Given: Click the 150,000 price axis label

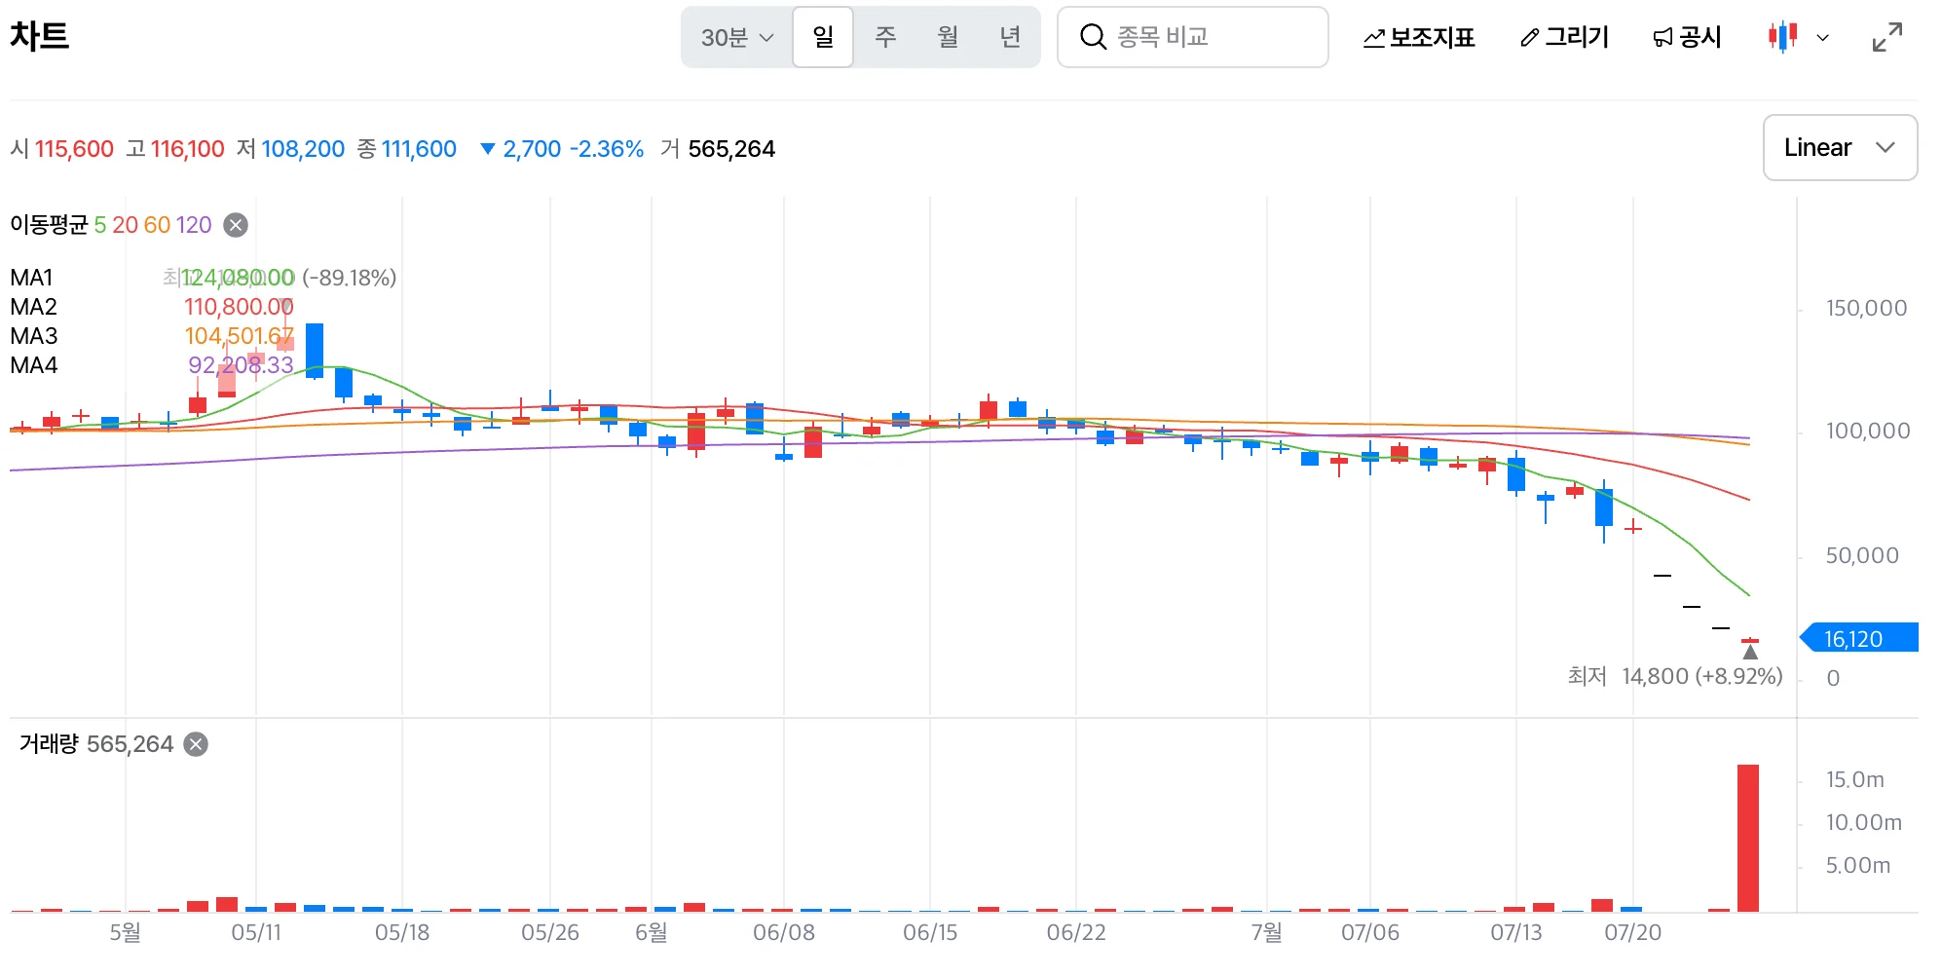Looking at the screenshot, I should click(x=1866, y=308).
